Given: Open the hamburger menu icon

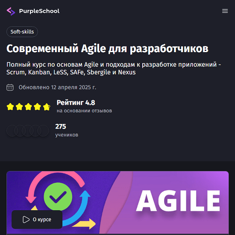Looking at the screenshot, I should (225, 11).
